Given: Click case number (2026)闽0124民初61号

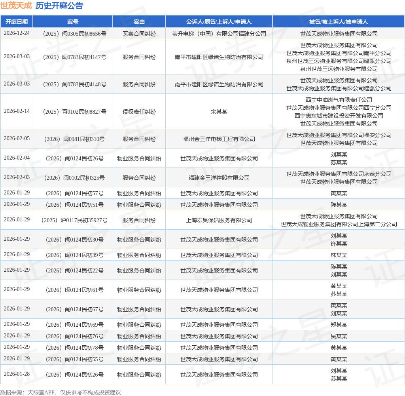Looking at the screenshot, I should point(74,290).
